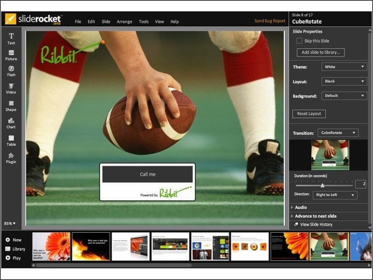Select the Table tool
The width and height of the screenshot is (373, 280).
11,141
